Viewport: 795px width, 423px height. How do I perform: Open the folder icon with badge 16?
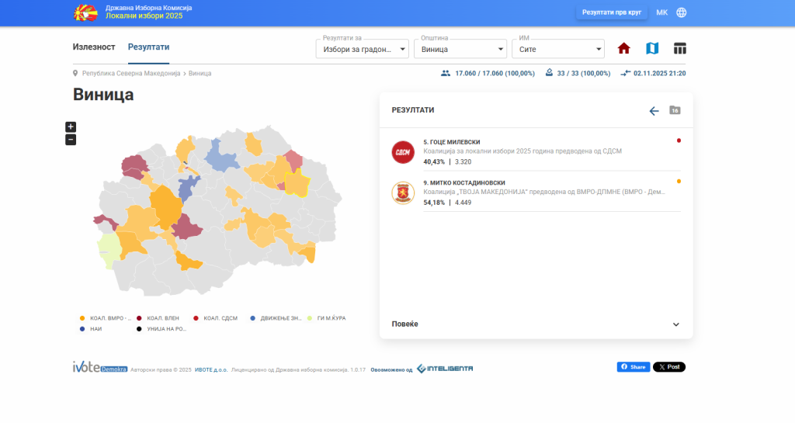[x=675, y=110]
